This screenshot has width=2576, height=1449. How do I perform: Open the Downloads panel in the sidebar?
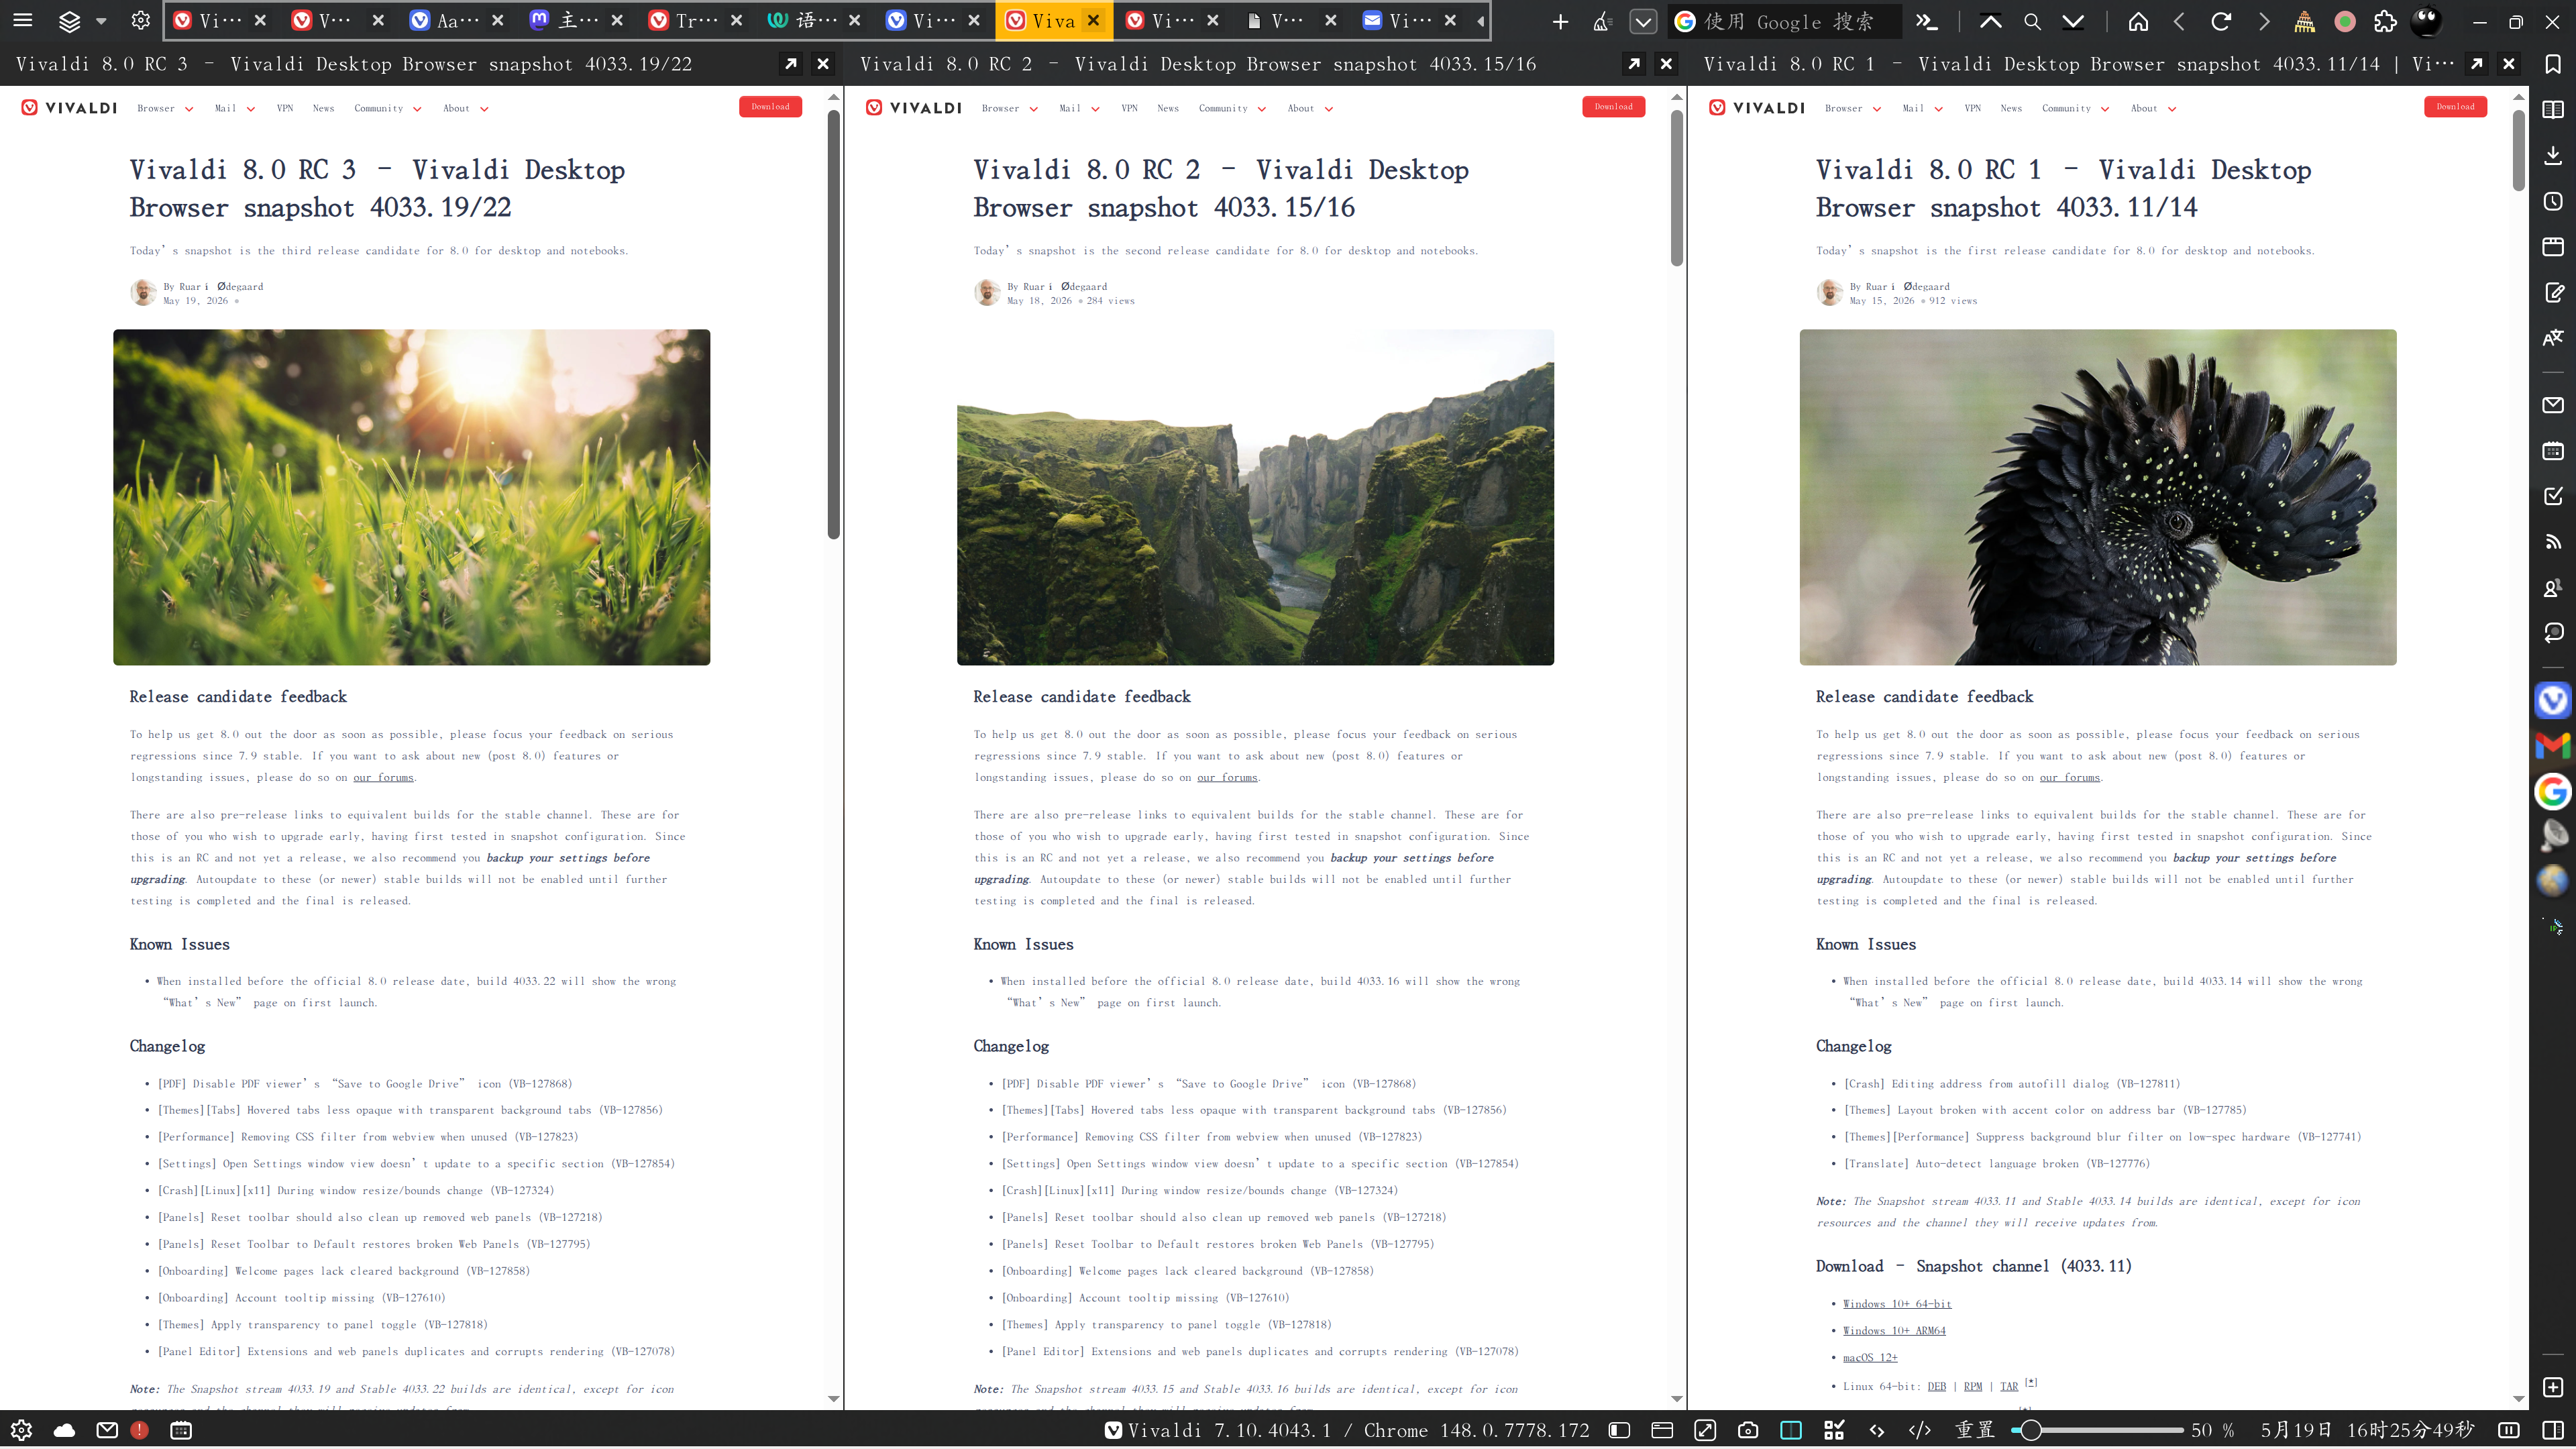click(x=2553, y=155)
